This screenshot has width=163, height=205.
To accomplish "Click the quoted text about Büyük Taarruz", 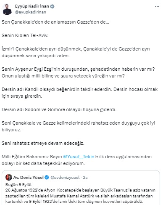I will (80, 196).
